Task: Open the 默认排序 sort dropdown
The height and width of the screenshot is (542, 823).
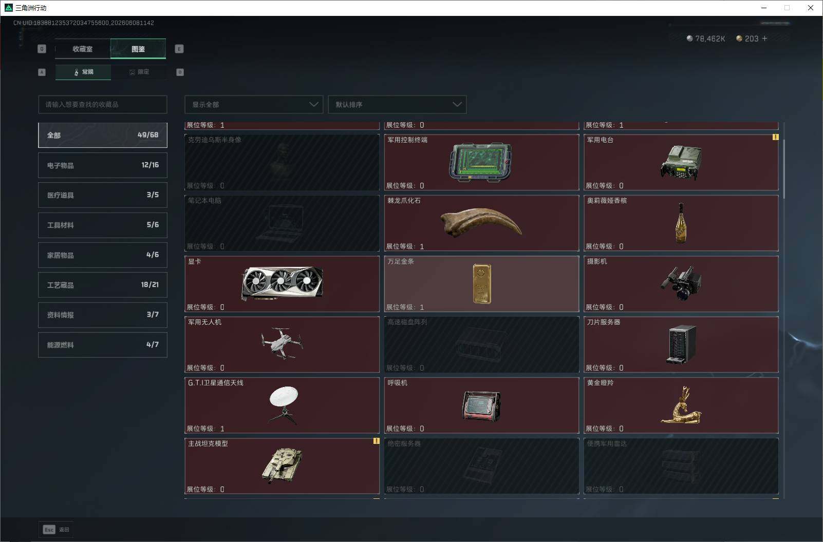Action: click(397, 104)
